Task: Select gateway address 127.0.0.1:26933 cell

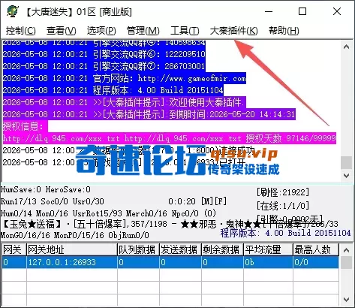Action: (72, 262)
